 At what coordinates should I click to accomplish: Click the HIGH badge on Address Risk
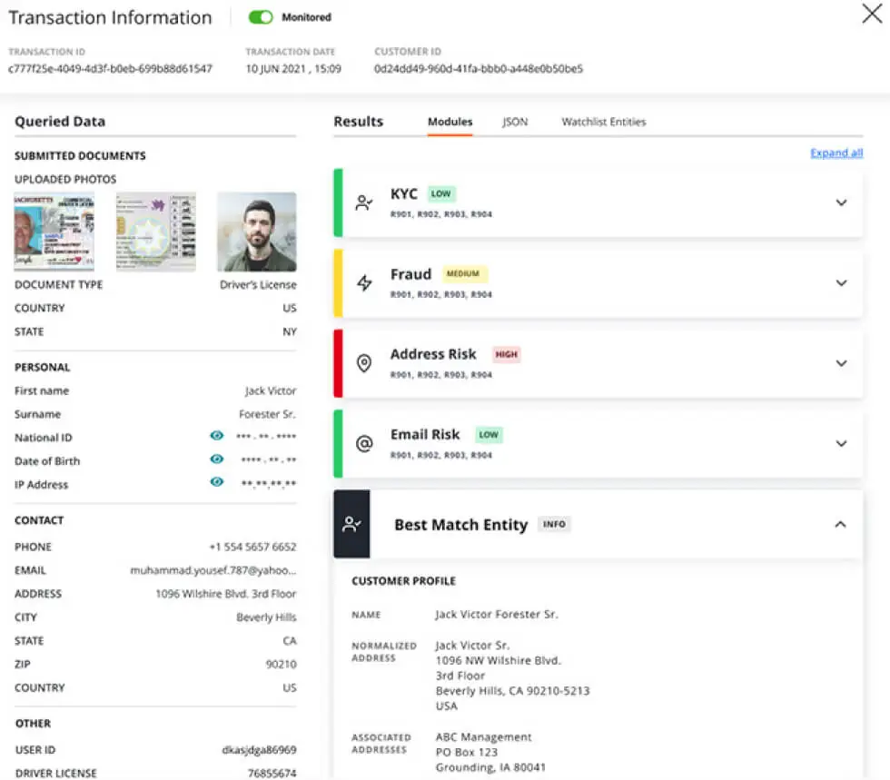point(506,354)
